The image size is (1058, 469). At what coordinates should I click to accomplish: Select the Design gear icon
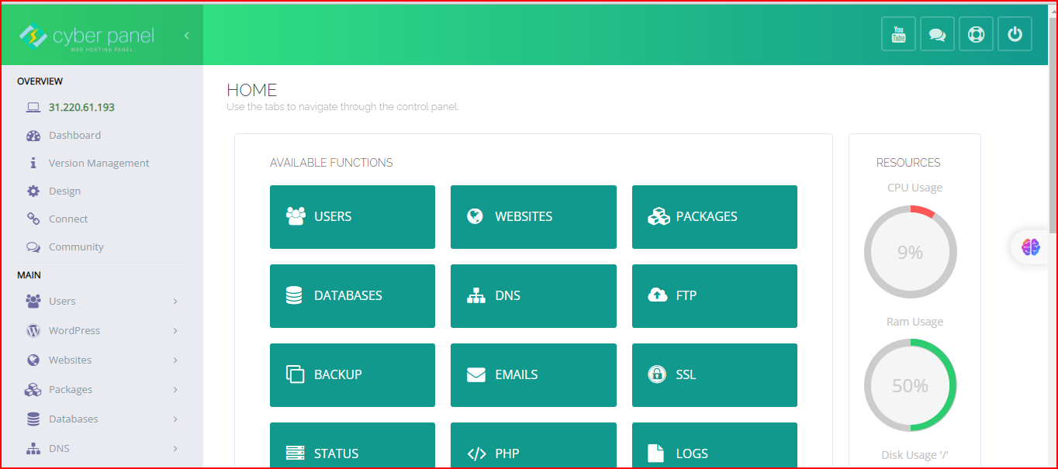point(33,191)
